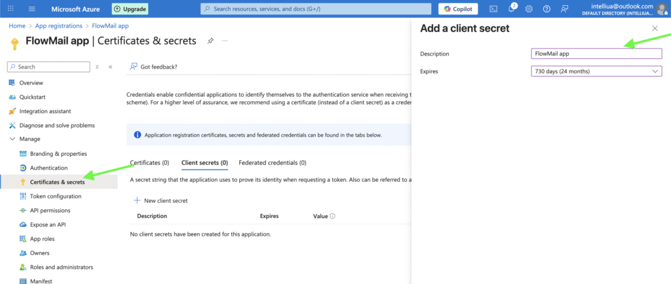
Task: Open the more options ellipsis
Action: (225, 41)
